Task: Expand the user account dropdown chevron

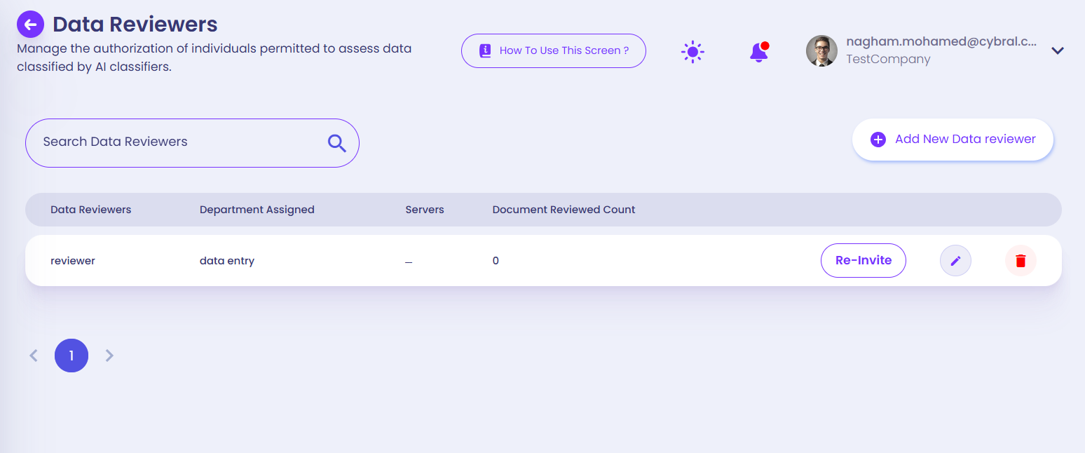Action: tap(1058, 50)
